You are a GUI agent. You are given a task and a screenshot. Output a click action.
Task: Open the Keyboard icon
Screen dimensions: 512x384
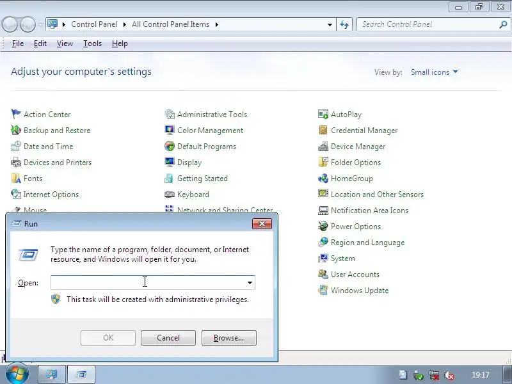[x=170, y=195]
